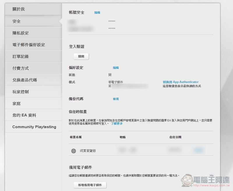Image resolution: width=233 pixels, height=191 pixels.
Task: Click the 信任的裝置 heading
Action: pyautogui.click(x=78, y=112)
